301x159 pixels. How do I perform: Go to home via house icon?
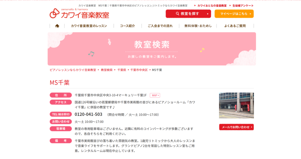pyautogui.click(x=57, y=26)
